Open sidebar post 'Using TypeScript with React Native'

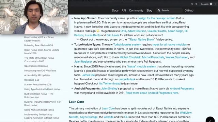point(42,89)
